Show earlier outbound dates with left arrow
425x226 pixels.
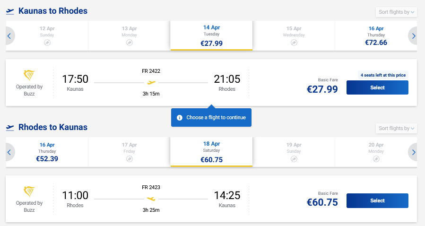click(x=9, y=35)
